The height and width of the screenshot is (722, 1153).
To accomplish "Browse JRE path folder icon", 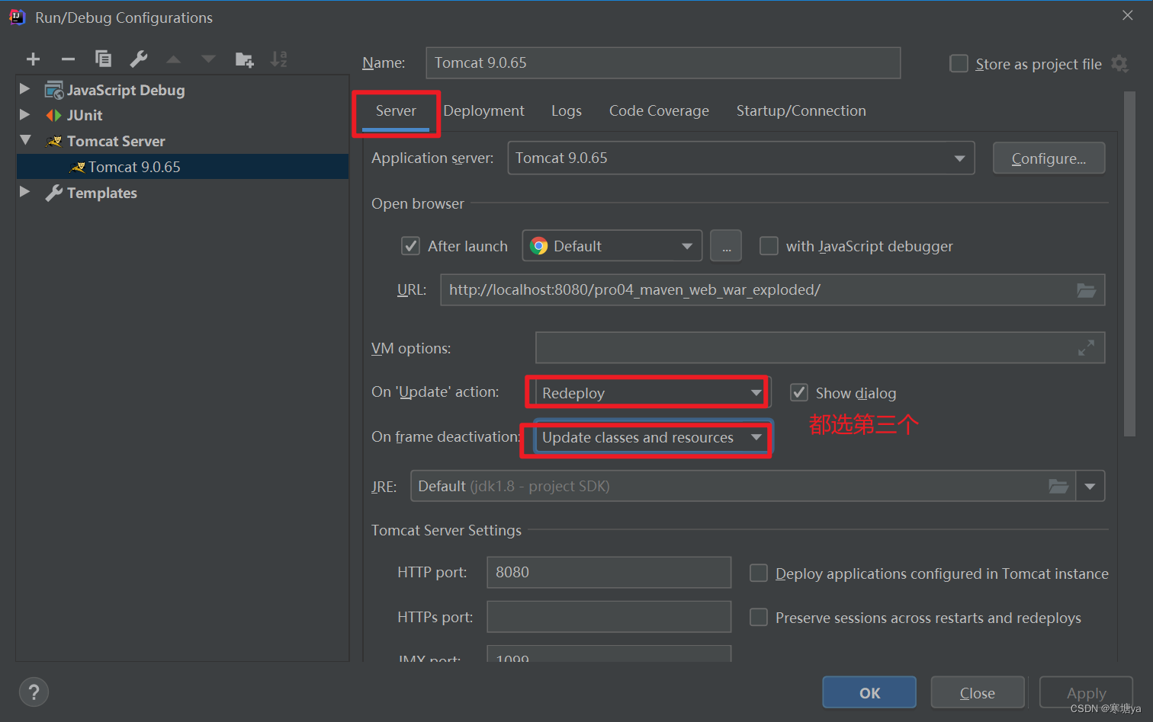I will (x=1058, y=486).
